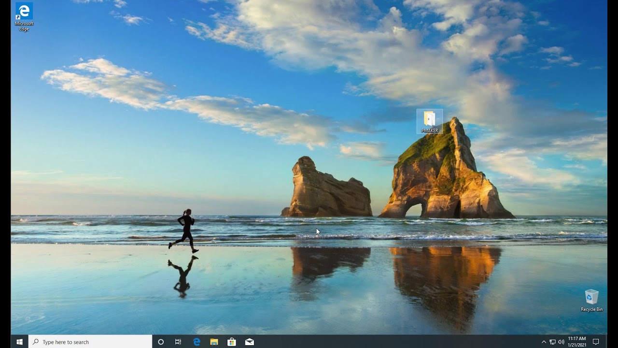The height and width of the screenshot is (348, 618).
Task: Select the Microsoft Edge desktop shortcut
Action: (24, 17)
